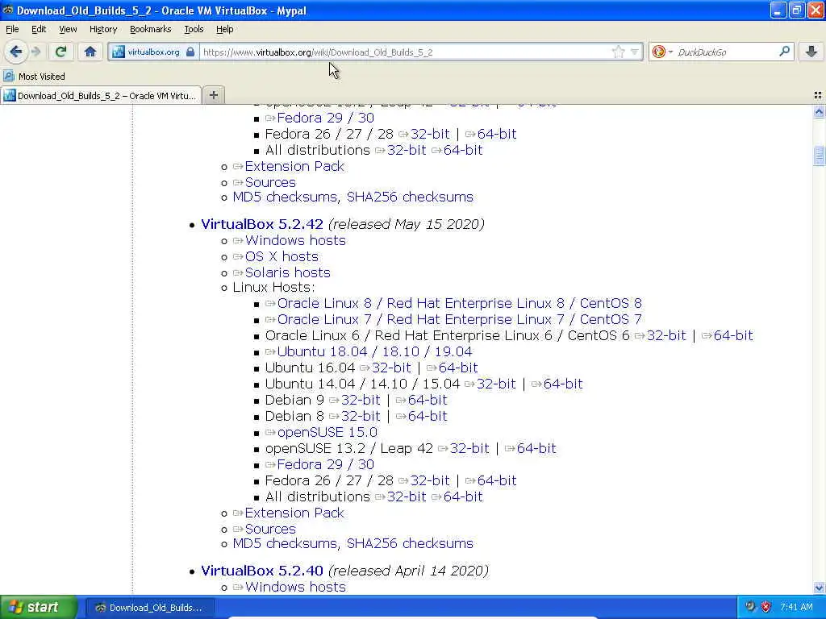Open the Help menu

point(224,30)
